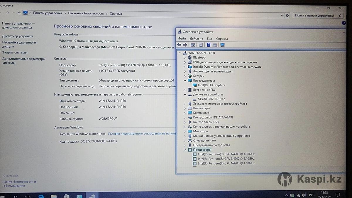The height and width of the screenshot is (198, 352).
Task: Collapse the Процессоры category
Action: pyautogui.click(x=185, y=150)
